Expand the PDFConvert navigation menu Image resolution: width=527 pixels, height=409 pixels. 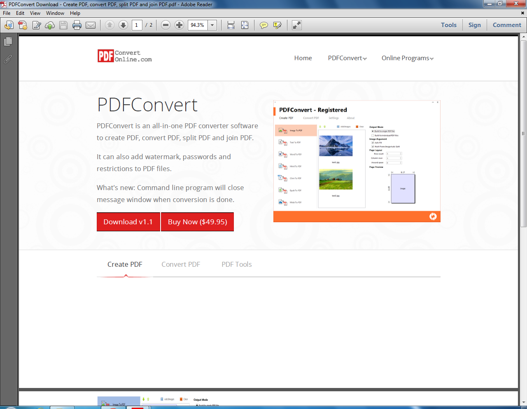click(347, 58)
